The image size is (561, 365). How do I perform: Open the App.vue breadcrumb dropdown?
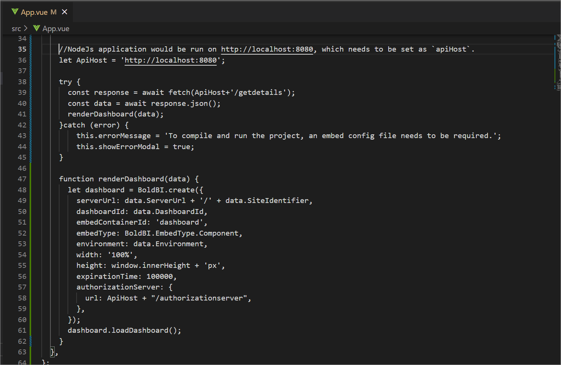tap(55, 28)
